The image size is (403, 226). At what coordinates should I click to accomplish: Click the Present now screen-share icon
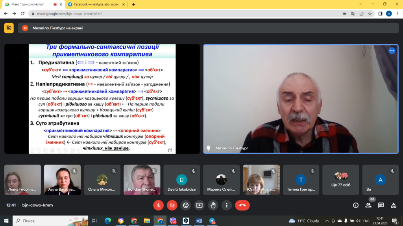[200, 205]
